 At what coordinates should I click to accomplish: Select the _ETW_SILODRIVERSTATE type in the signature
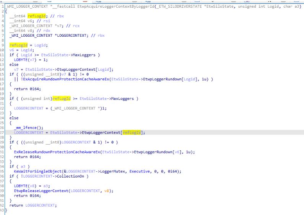(179, 6)
